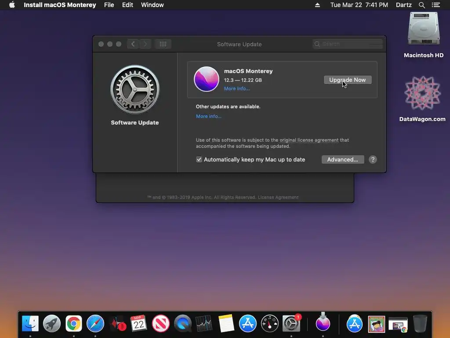The height and width of the screenshot is (338, 450).
Task: Open the speedometer gauge app in dock
Action: (x=269, y=323)
